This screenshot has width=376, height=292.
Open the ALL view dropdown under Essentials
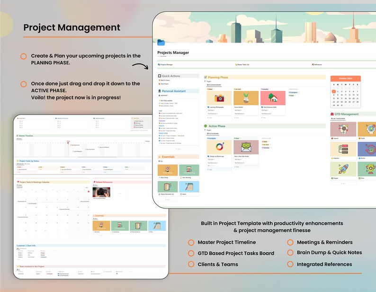pyautogui.click(x=161, y=161)
